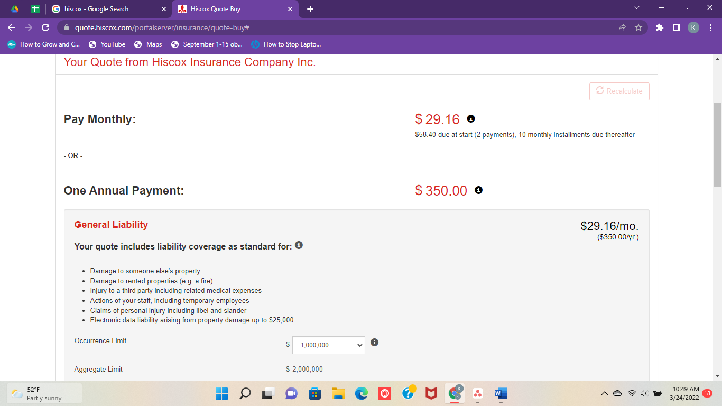
Task: Open the Occurrence Limit 1,000,000 dropdown
Action: [x=329, y=345]
